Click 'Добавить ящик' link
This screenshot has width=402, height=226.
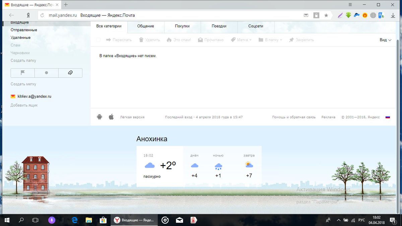coord(24,105)
